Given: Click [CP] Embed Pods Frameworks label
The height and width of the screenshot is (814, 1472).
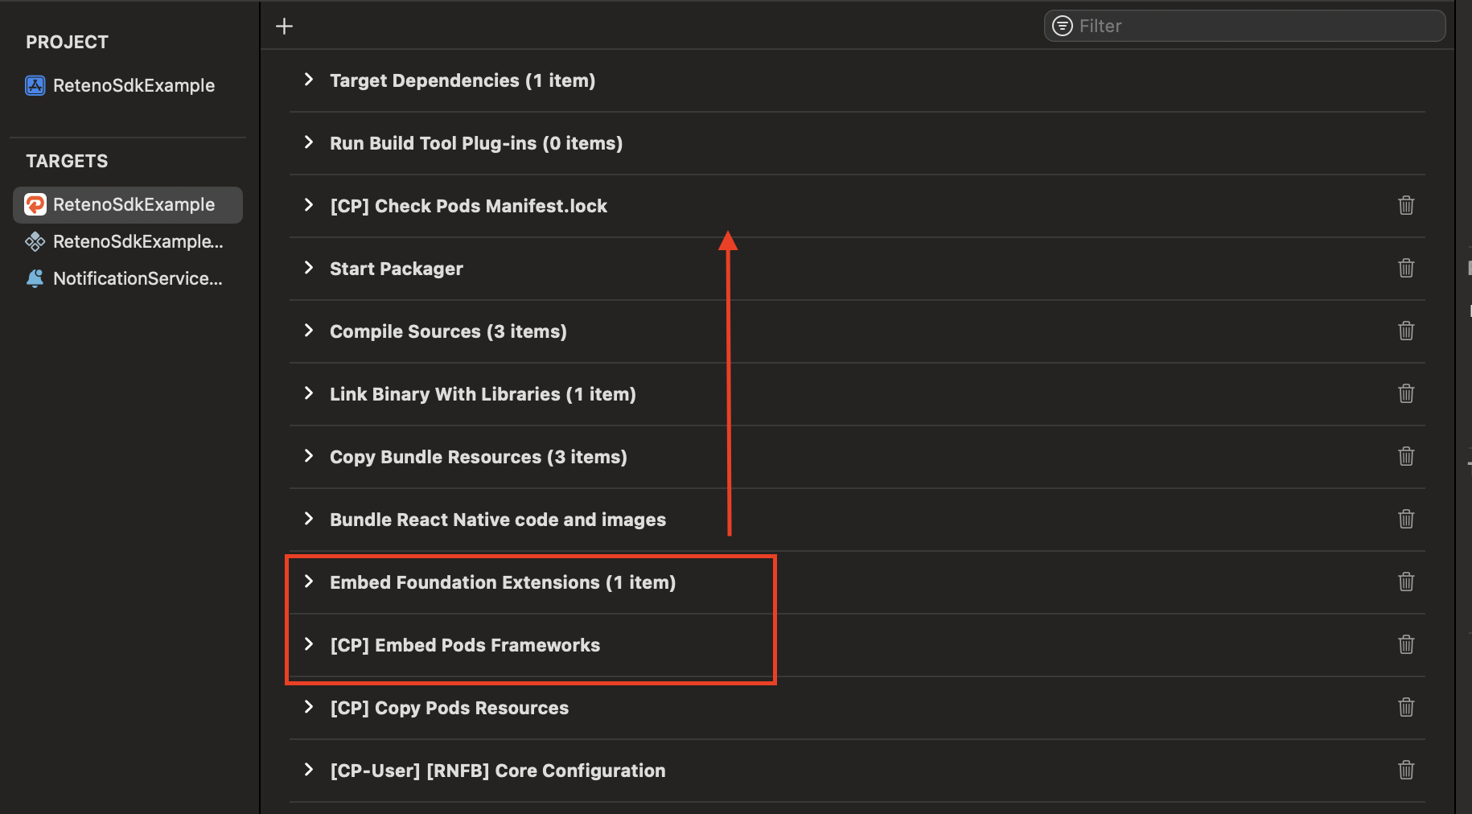Looking at the screenshot, I should pyautogui.click(x=465, y=645).
